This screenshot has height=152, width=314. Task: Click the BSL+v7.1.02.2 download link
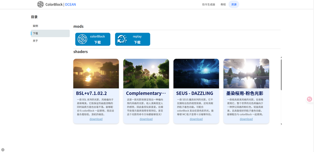point(96,119)
